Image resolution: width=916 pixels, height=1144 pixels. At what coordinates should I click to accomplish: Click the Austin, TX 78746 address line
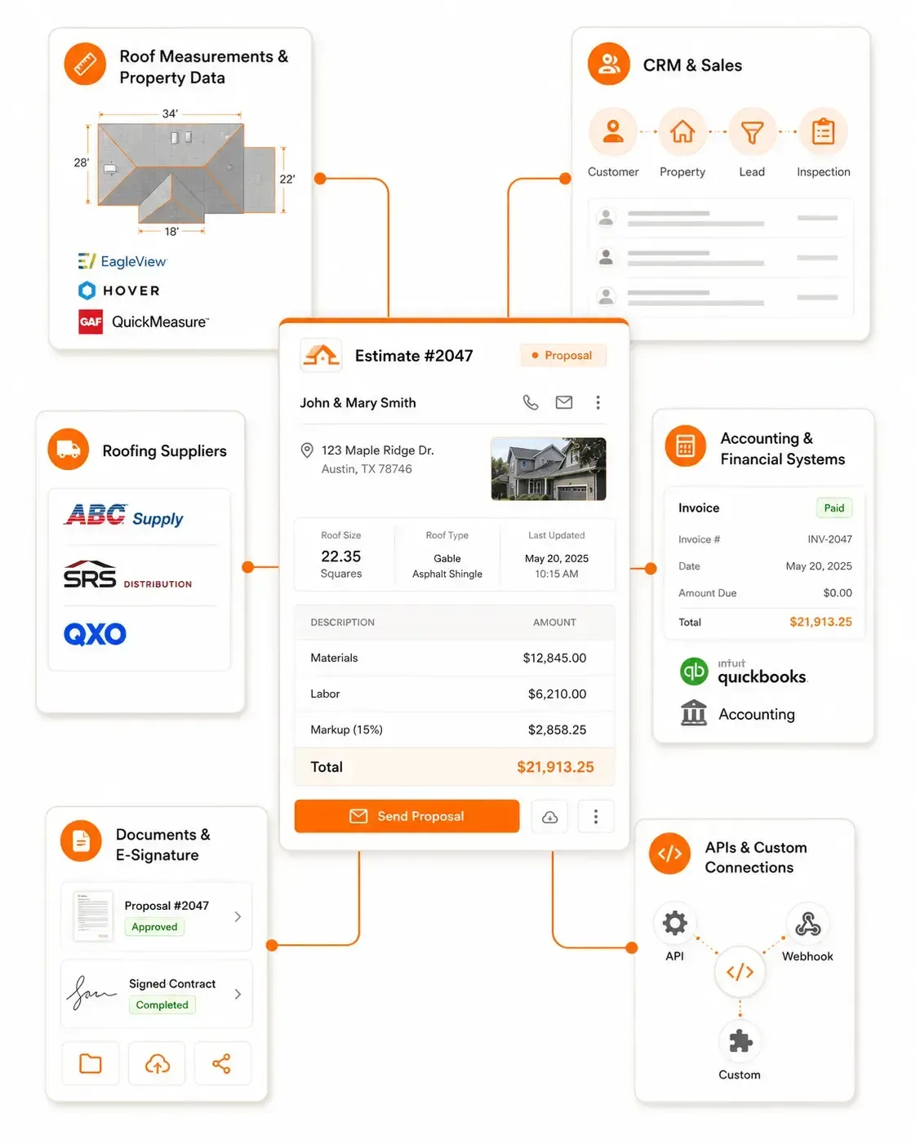pos(367,469)
